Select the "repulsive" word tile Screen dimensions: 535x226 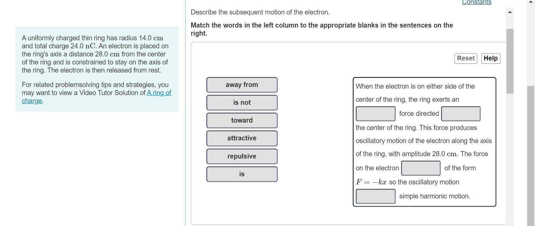[x=242, y=156]
